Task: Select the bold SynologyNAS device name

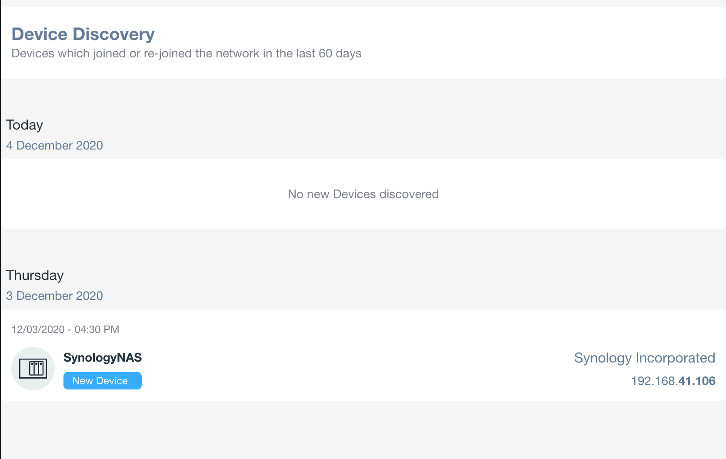Action: (103, 357)
